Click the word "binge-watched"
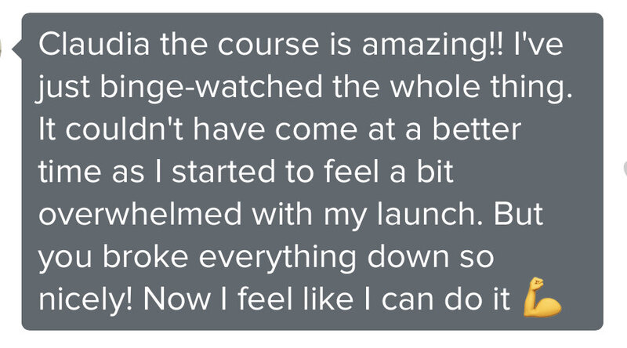Image resolution: width=627 pixels, height=348 pixels. pos(211,88)
